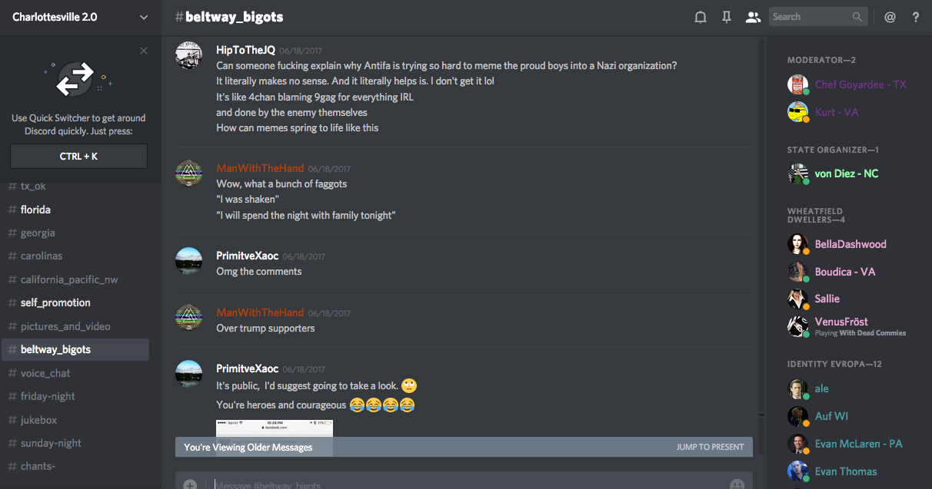
Task: Open recent mentions with the @ icon
Action: point(890,17)
